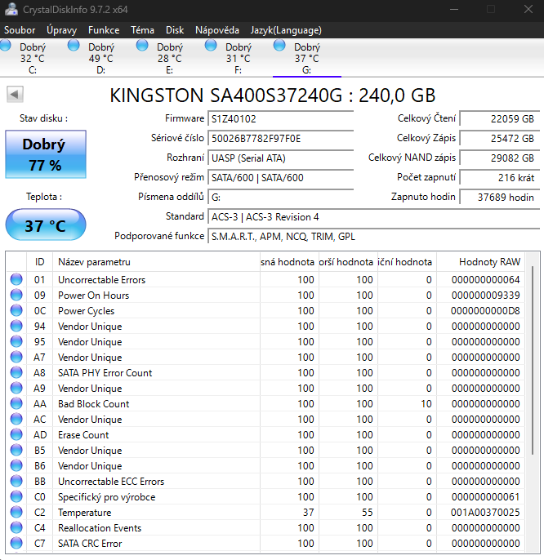Click status orb for SATA PHY Error Count
The image size is (544, 560).
[16, 372]
